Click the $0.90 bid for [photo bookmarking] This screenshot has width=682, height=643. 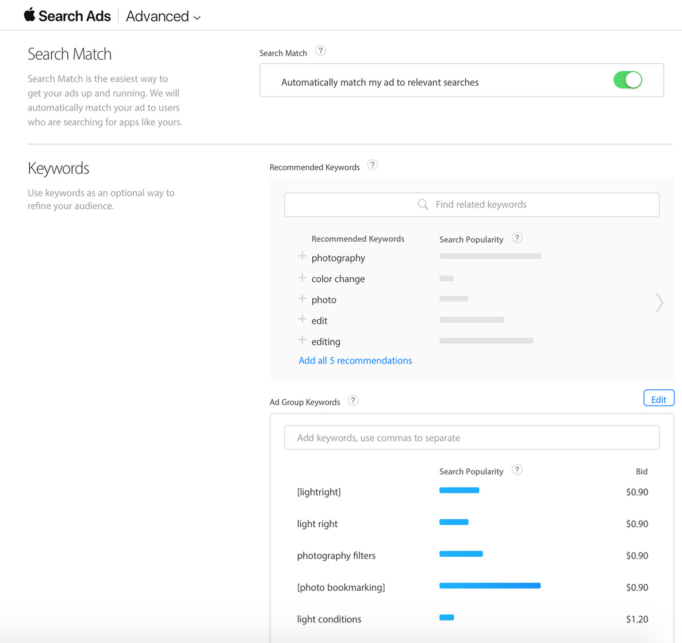[x=637, y=587]
